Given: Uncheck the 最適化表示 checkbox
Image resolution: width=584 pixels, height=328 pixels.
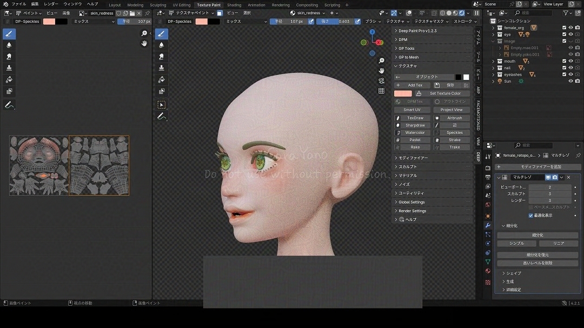Looking at the screenshot, I should point(531,216).
